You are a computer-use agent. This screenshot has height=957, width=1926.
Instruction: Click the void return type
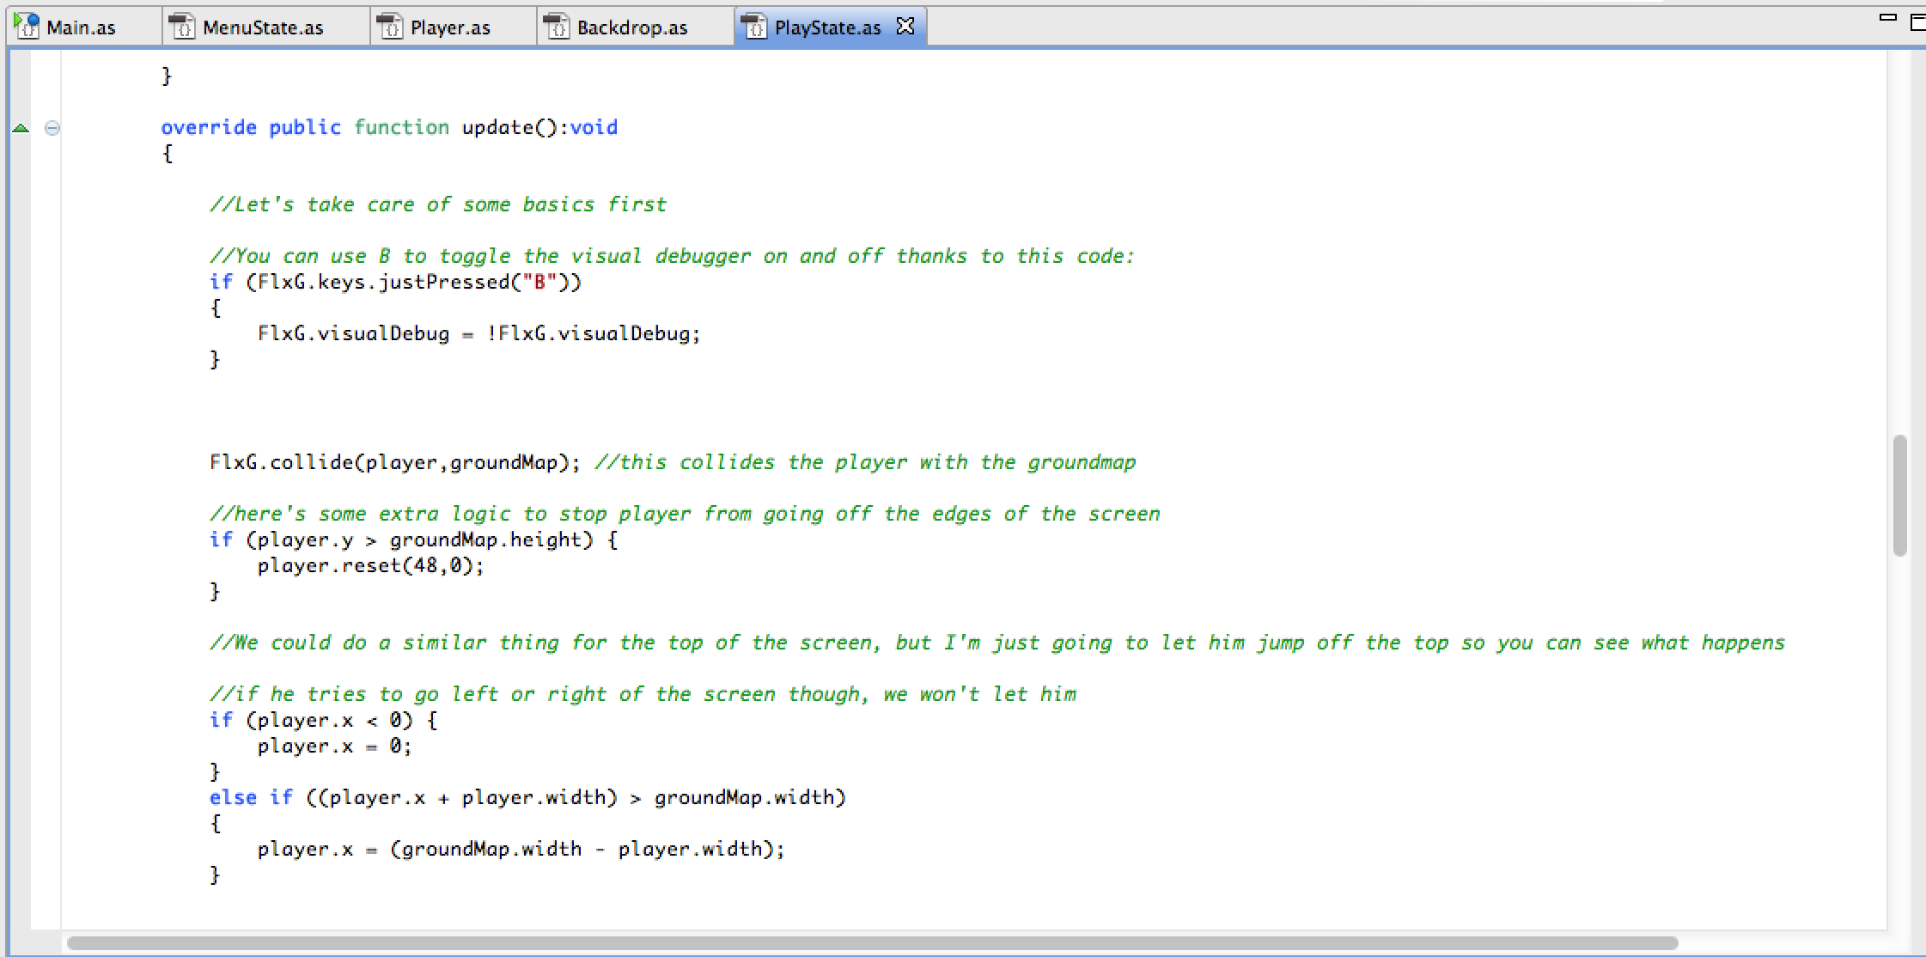[594, 127]
